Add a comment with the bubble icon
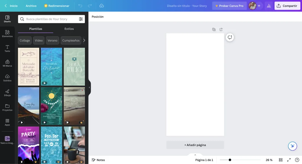The width and height of the screenshot is (302, 164). [x=230, y=37]
